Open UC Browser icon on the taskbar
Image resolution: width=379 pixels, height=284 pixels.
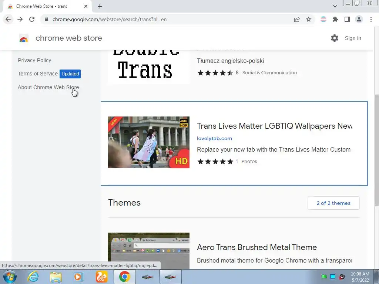coord(101,277)
